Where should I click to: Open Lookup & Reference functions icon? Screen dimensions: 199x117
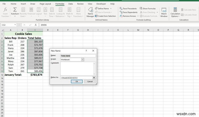[x=61, y=10]
